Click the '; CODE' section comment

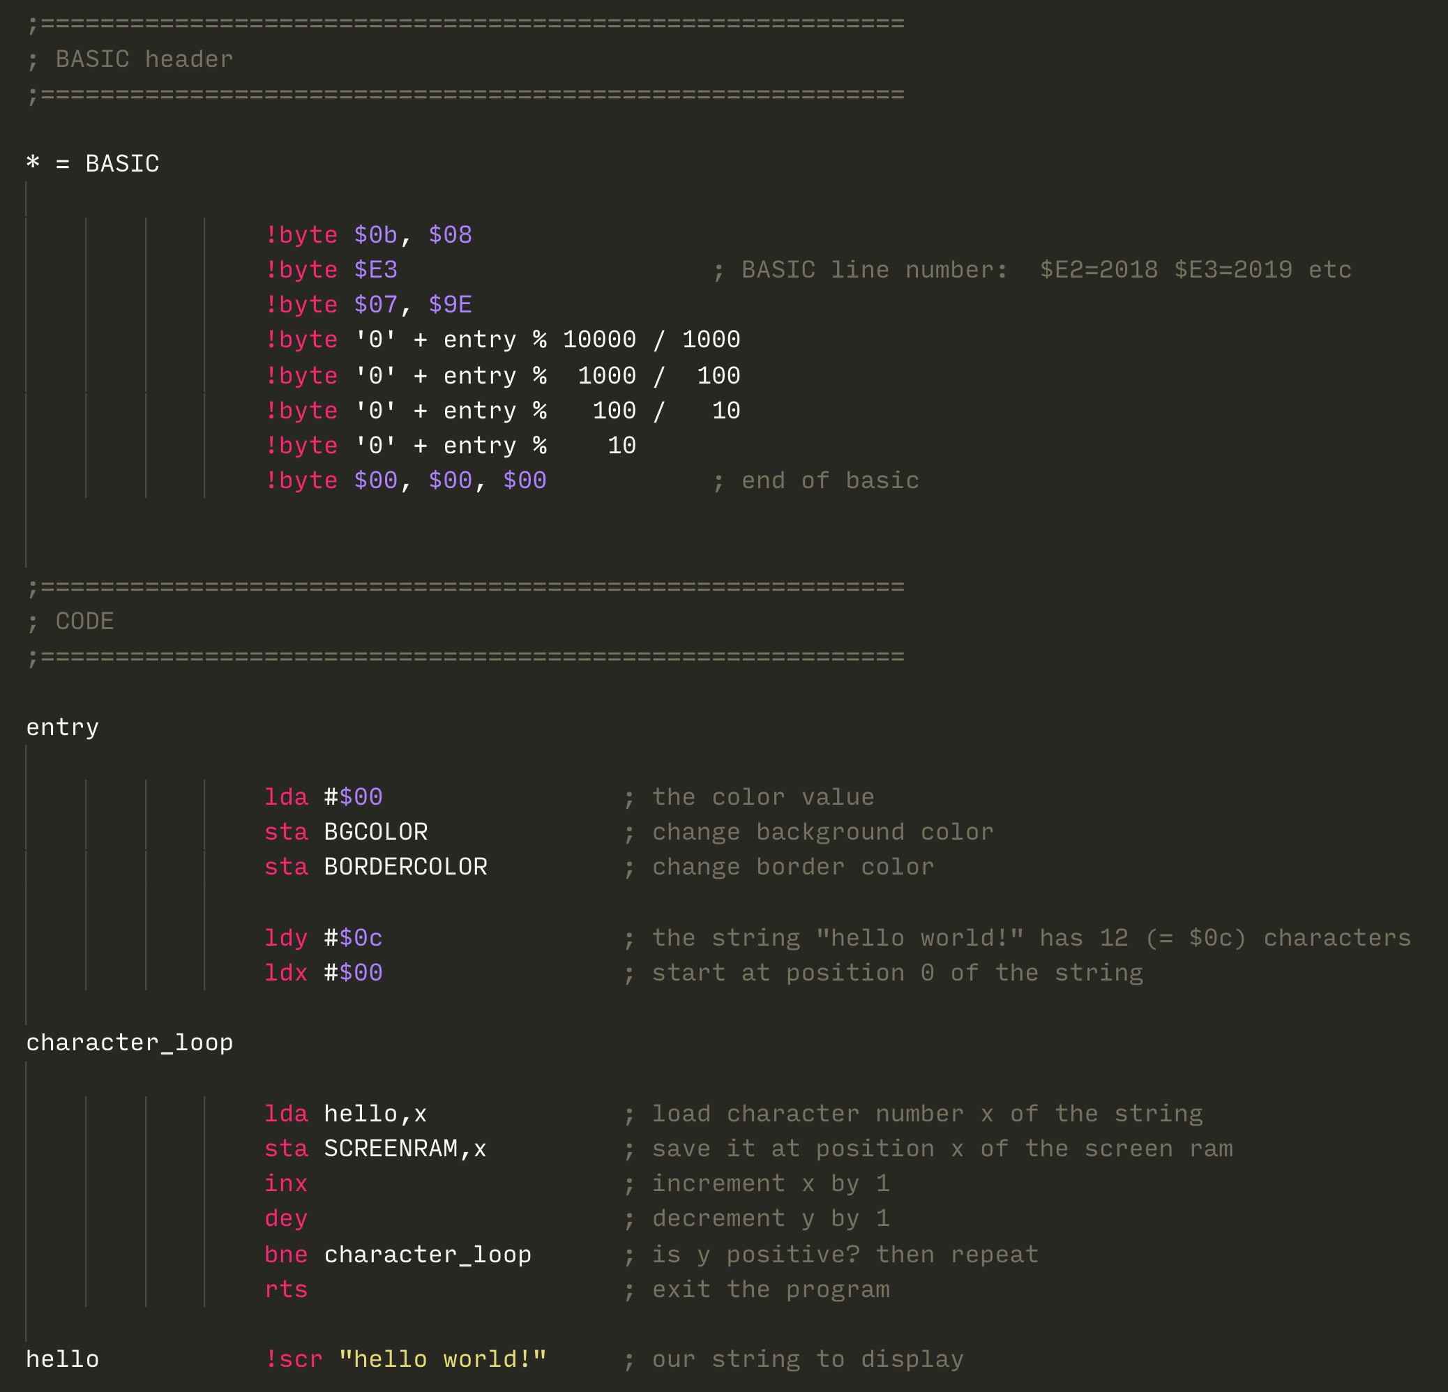(x=70, y=621)
